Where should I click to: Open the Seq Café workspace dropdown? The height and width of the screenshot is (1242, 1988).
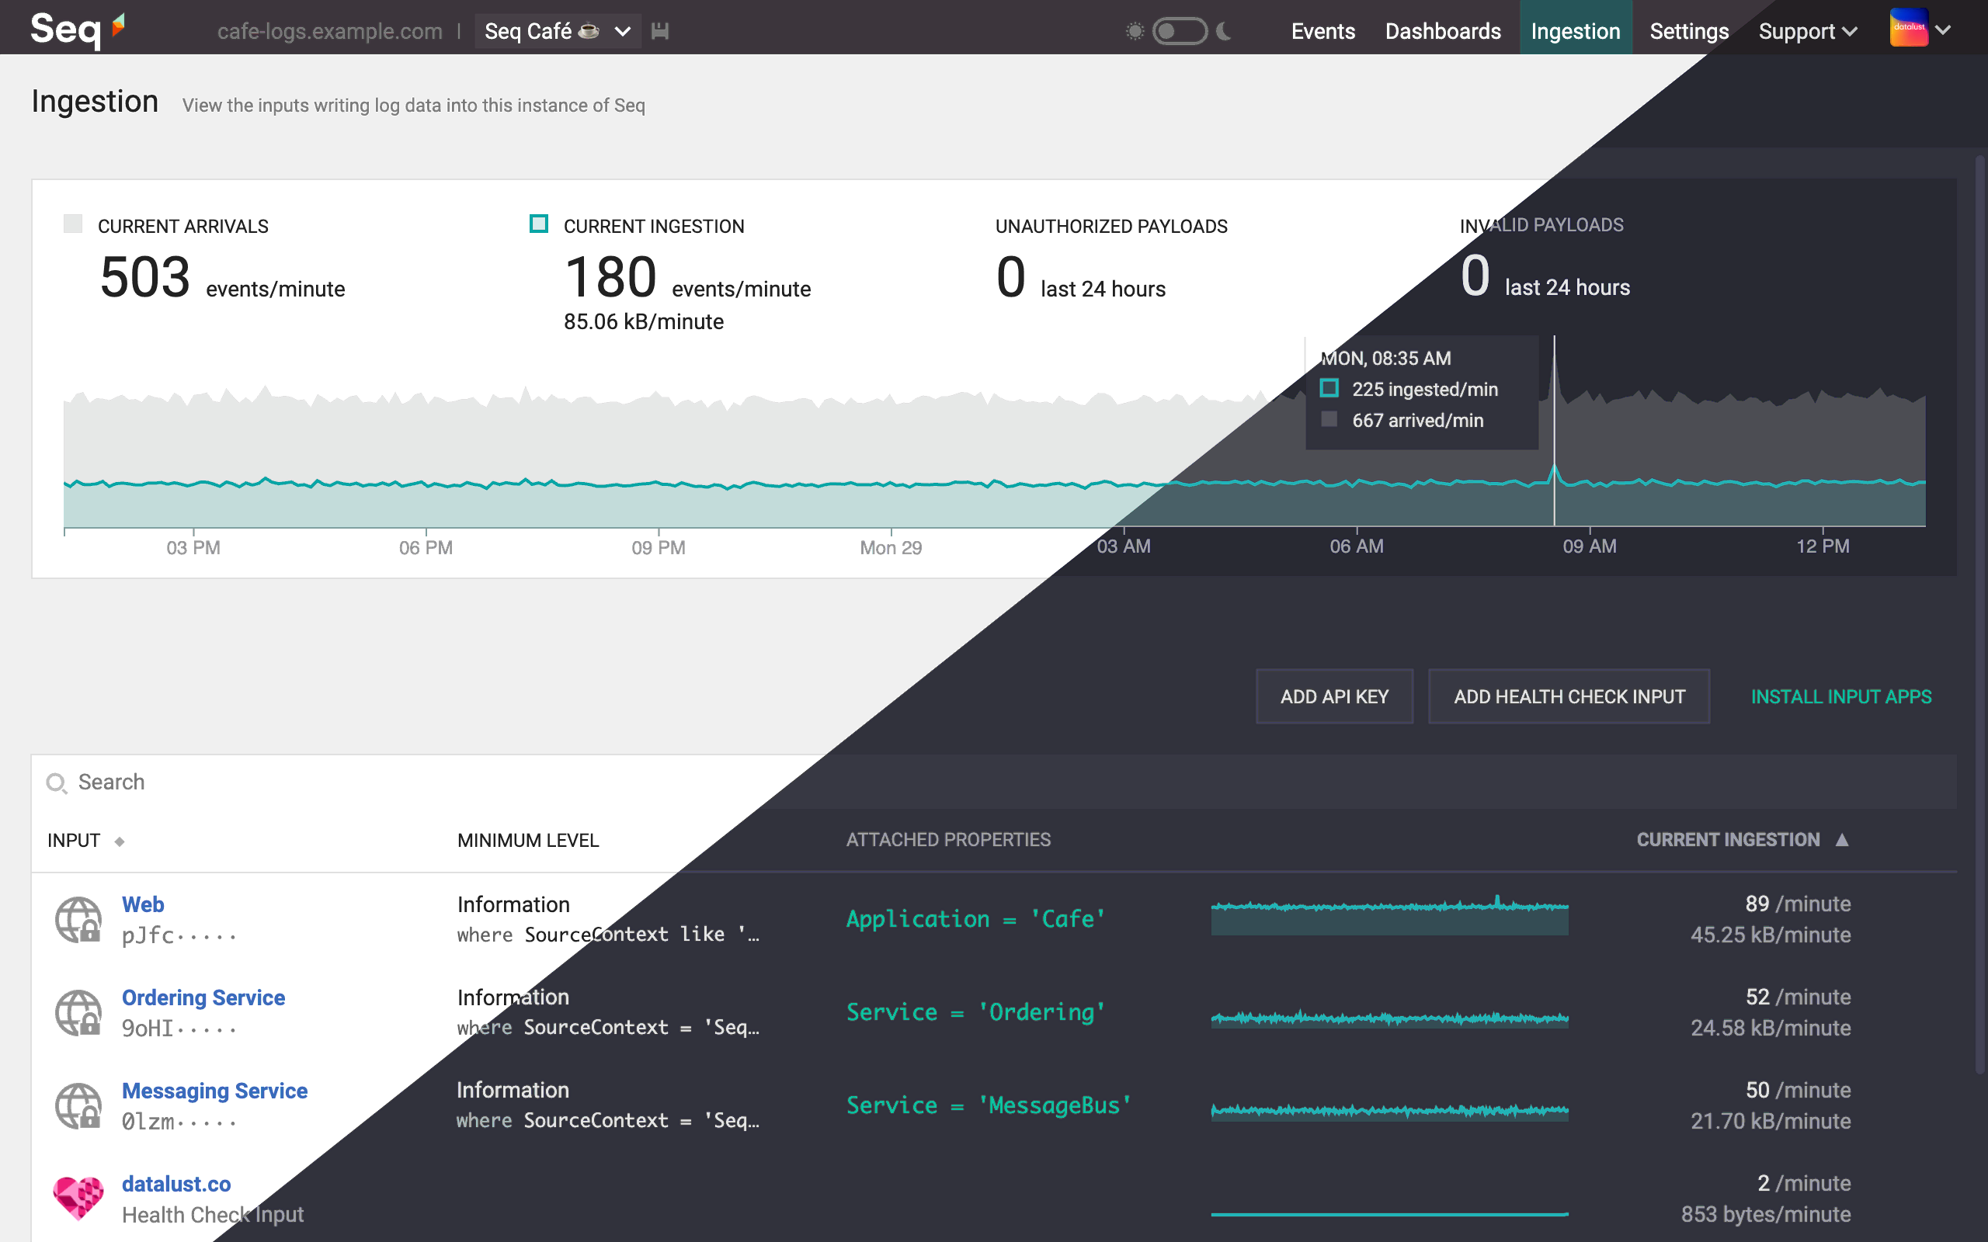coord(558,31)
